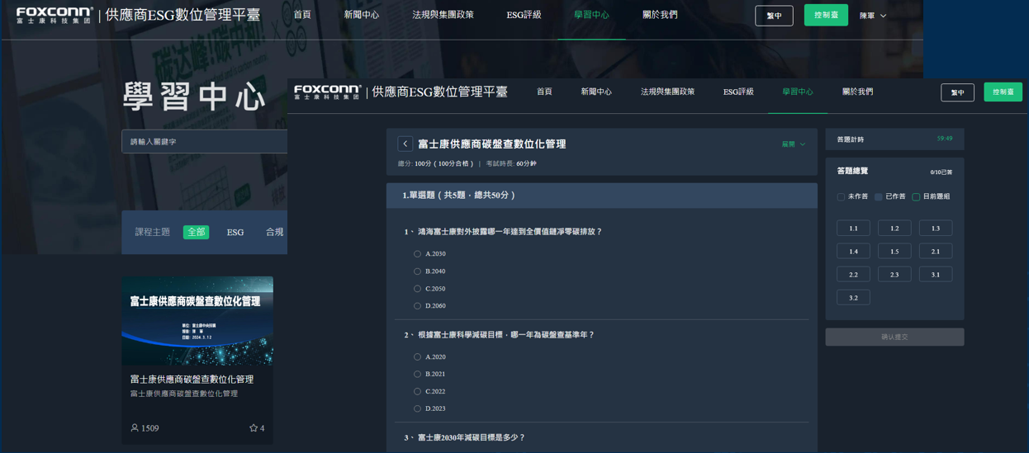Jump to question 2.1 in answer overview

[x=935, y=252]
